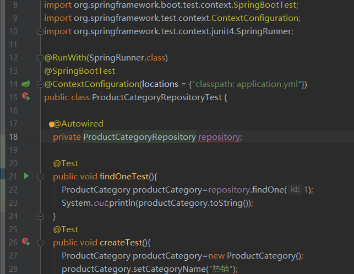
Task: Click the run class icon beside ProductCategoryRepositoryTest
Action: point(26,97)
